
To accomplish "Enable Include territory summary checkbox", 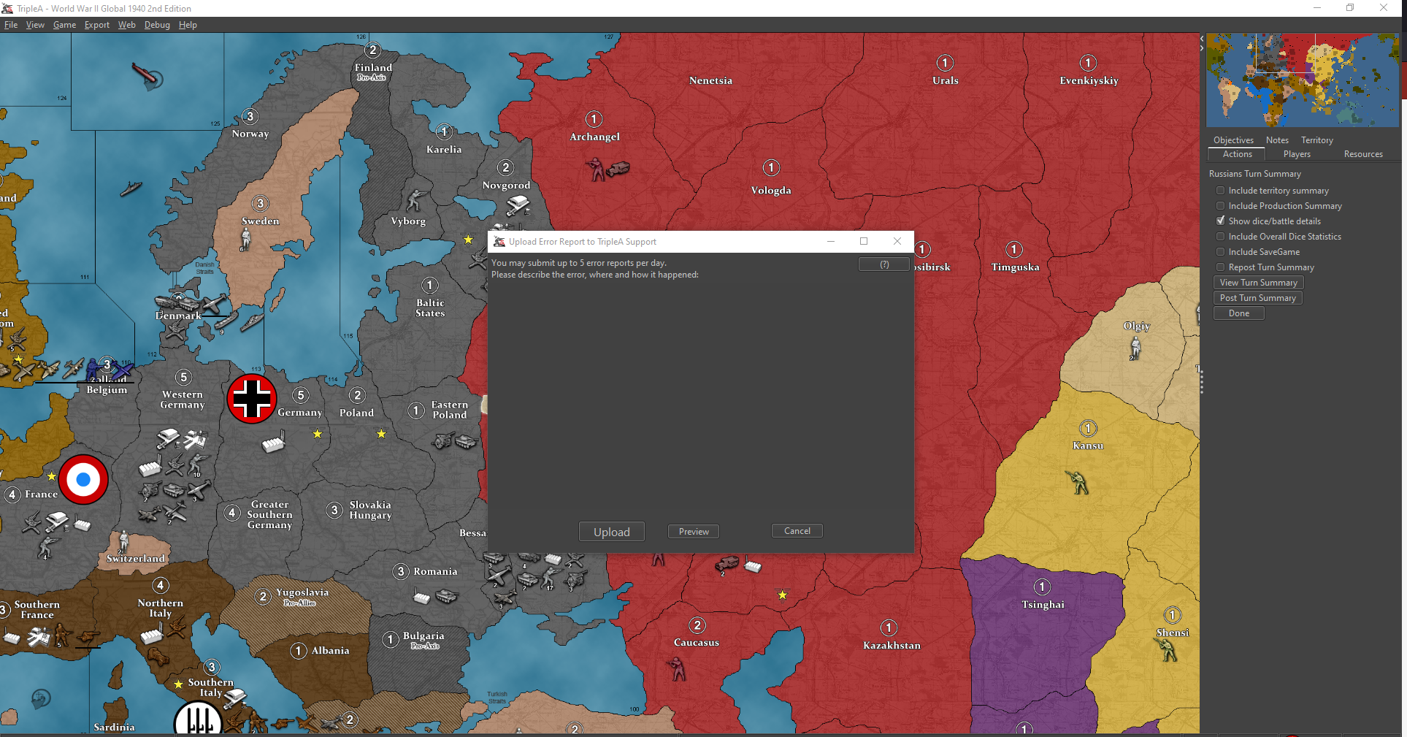I will coord(1220,191).
